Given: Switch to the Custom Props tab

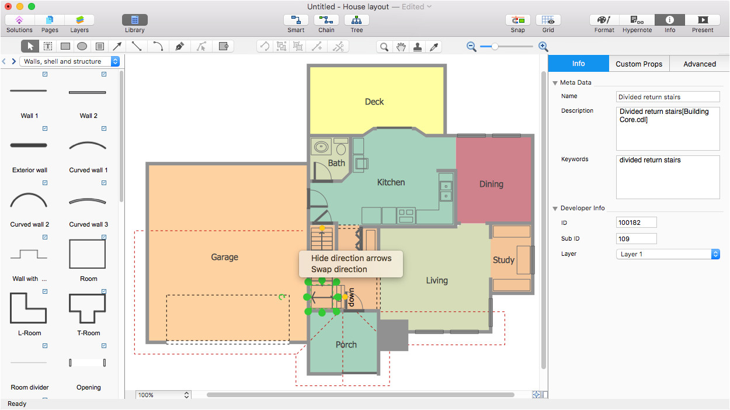Looking at the screenshot, I should click(639, 64).
